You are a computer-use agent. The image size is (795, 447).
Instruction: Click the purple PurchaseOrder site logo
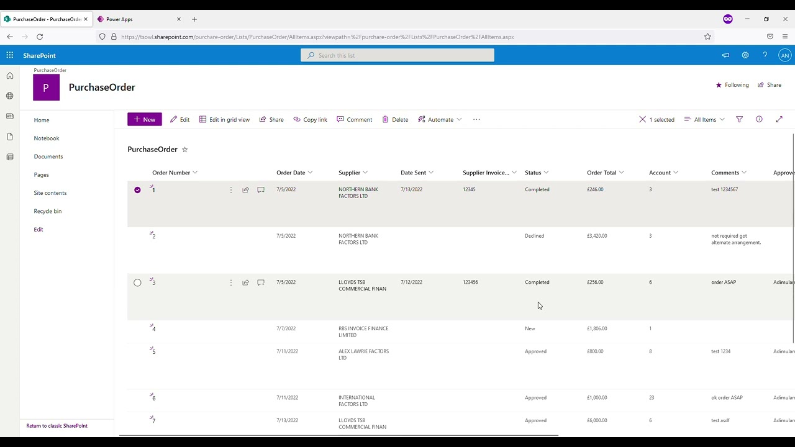pyautogui.click(x=47, y=88)
